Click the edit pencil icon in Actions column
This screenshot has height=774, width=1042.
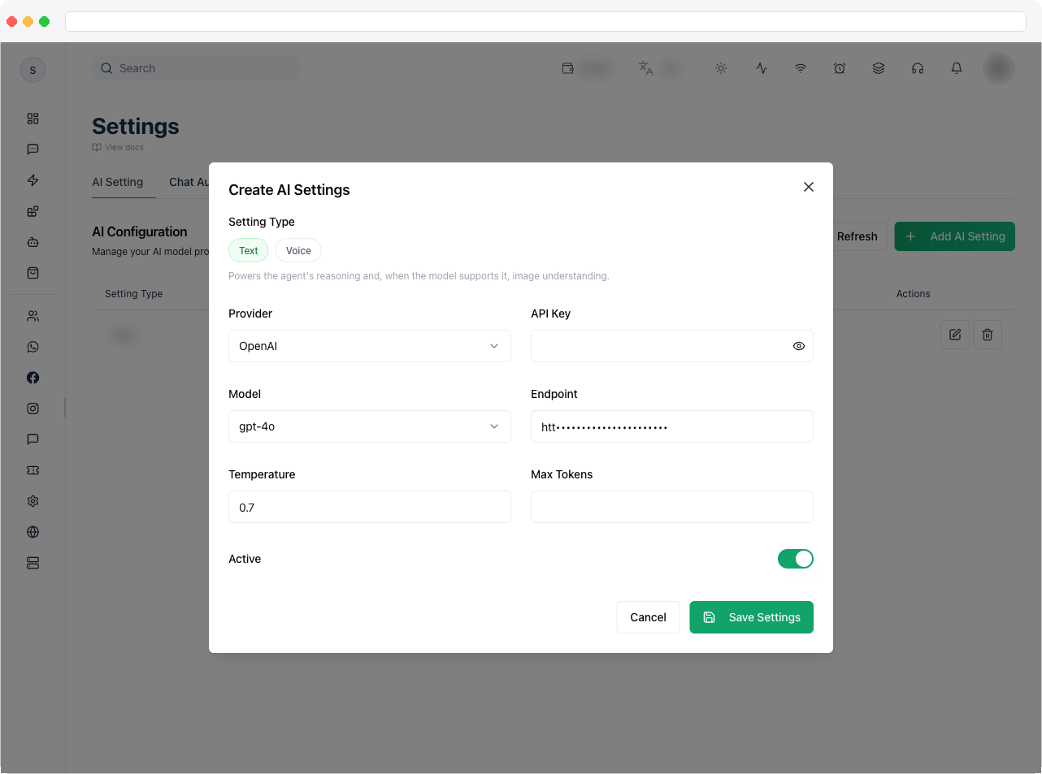955,335
